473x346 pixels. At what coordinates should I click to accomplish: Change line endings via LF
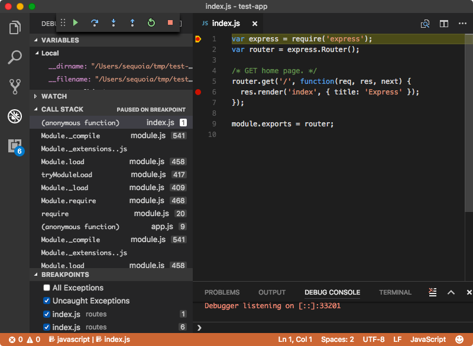[397, 340]
